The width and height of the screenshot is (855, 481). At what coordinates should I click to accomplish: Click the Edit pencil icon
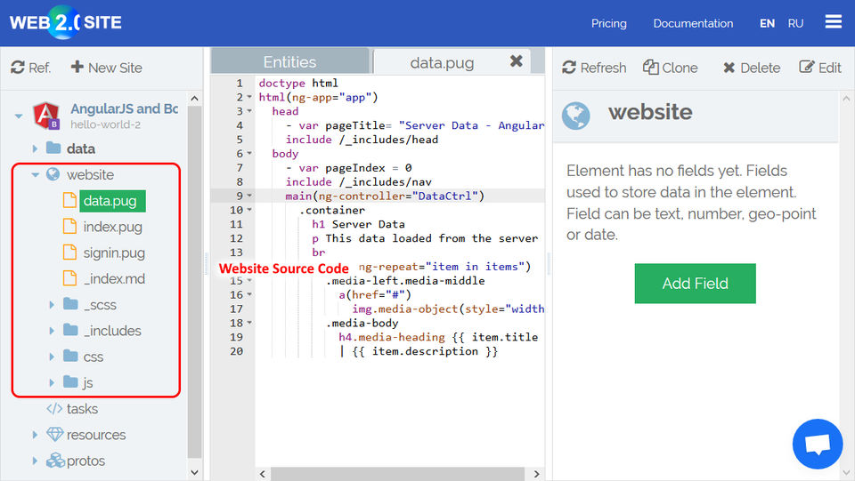(807, 67)
